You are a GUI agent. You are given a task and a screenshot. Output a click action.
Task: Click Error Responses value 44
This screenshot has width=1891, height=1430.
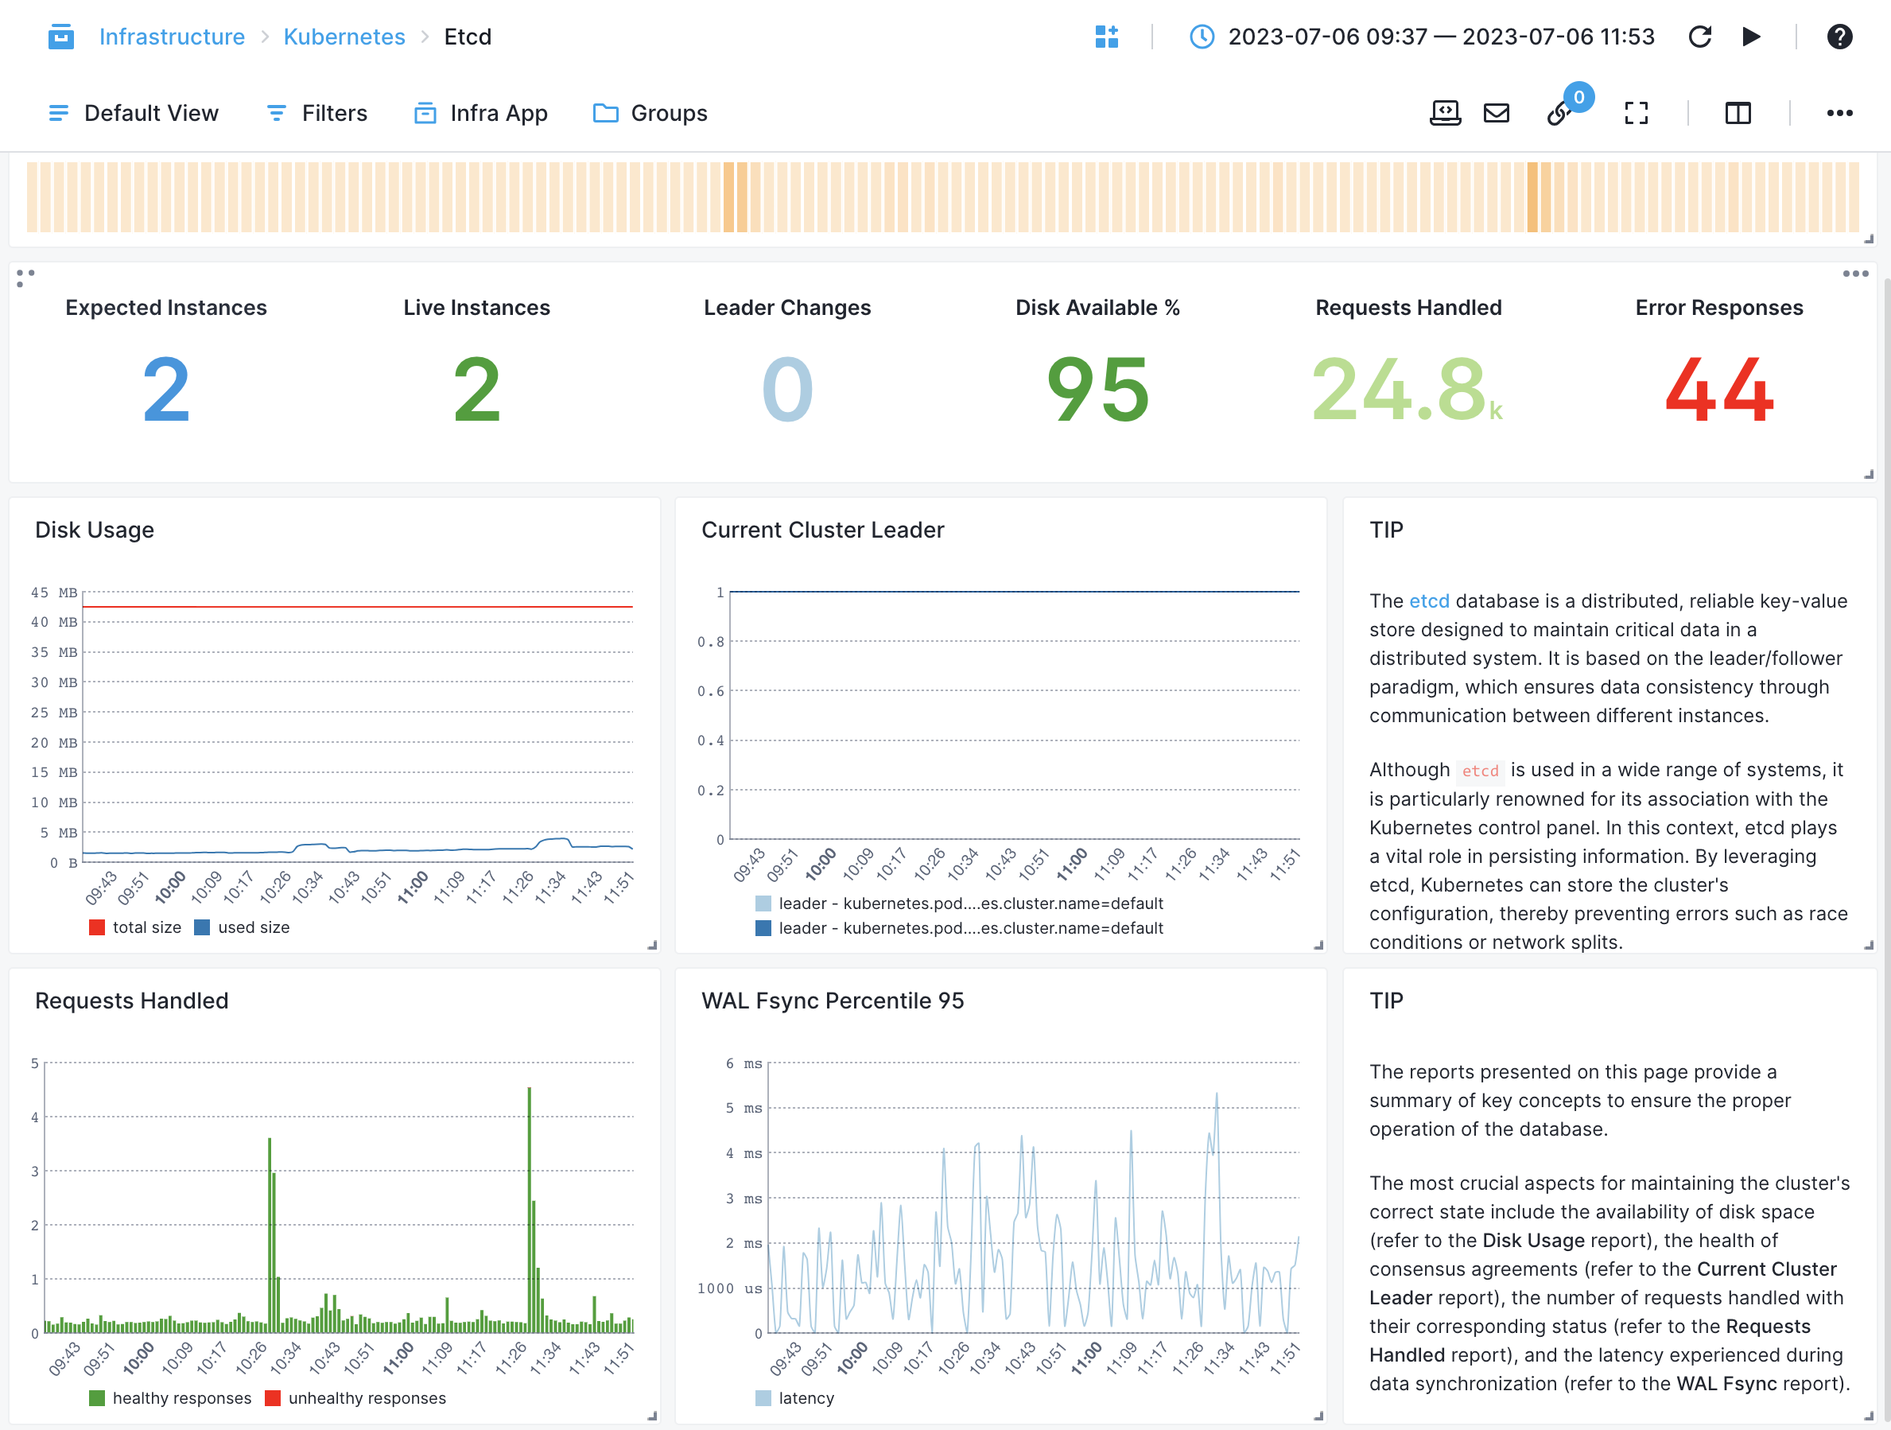point(1719,390)
